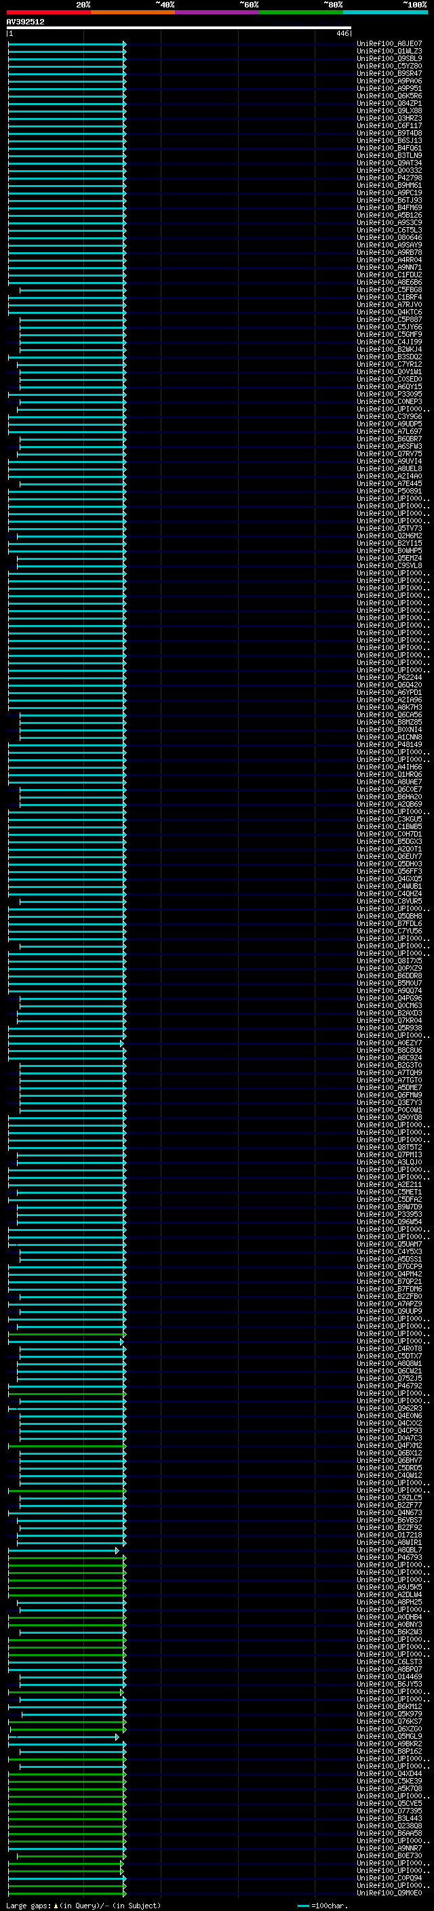The image size is (434, 1911).
Task: Click the white query length bar
Action: (179, 28)
